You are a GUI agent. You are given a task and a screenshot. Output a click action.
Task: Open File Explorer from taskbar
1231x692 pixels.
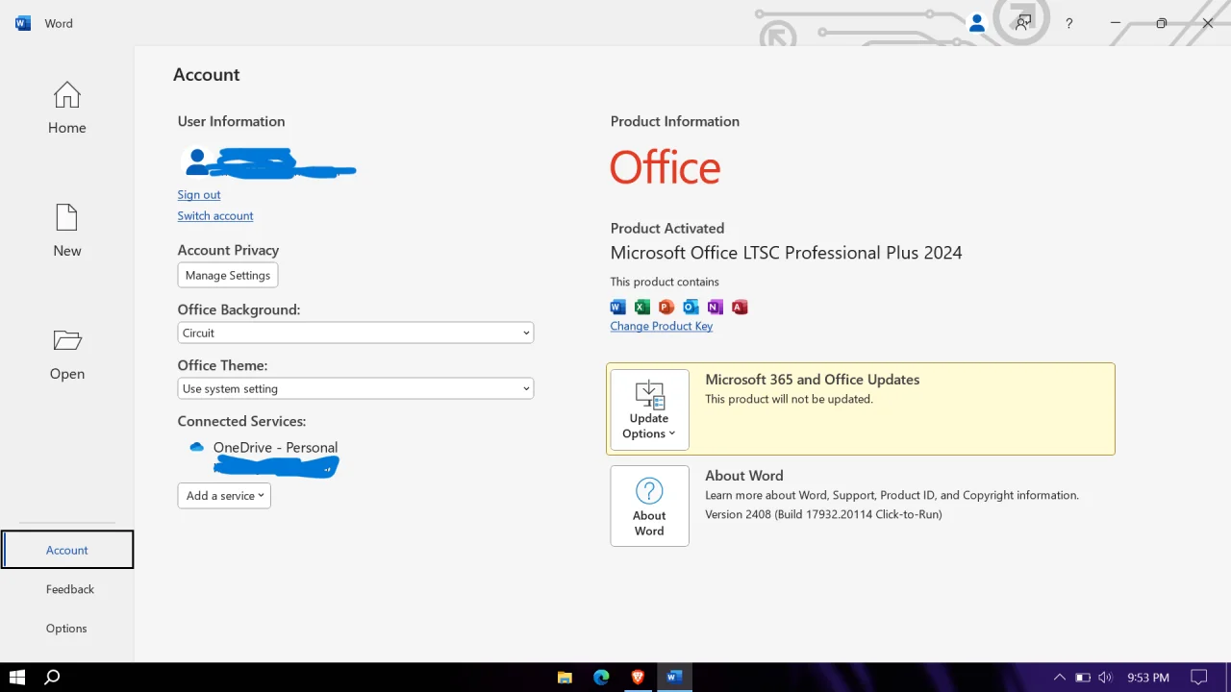pyautogui.click(x=565, y=678)
